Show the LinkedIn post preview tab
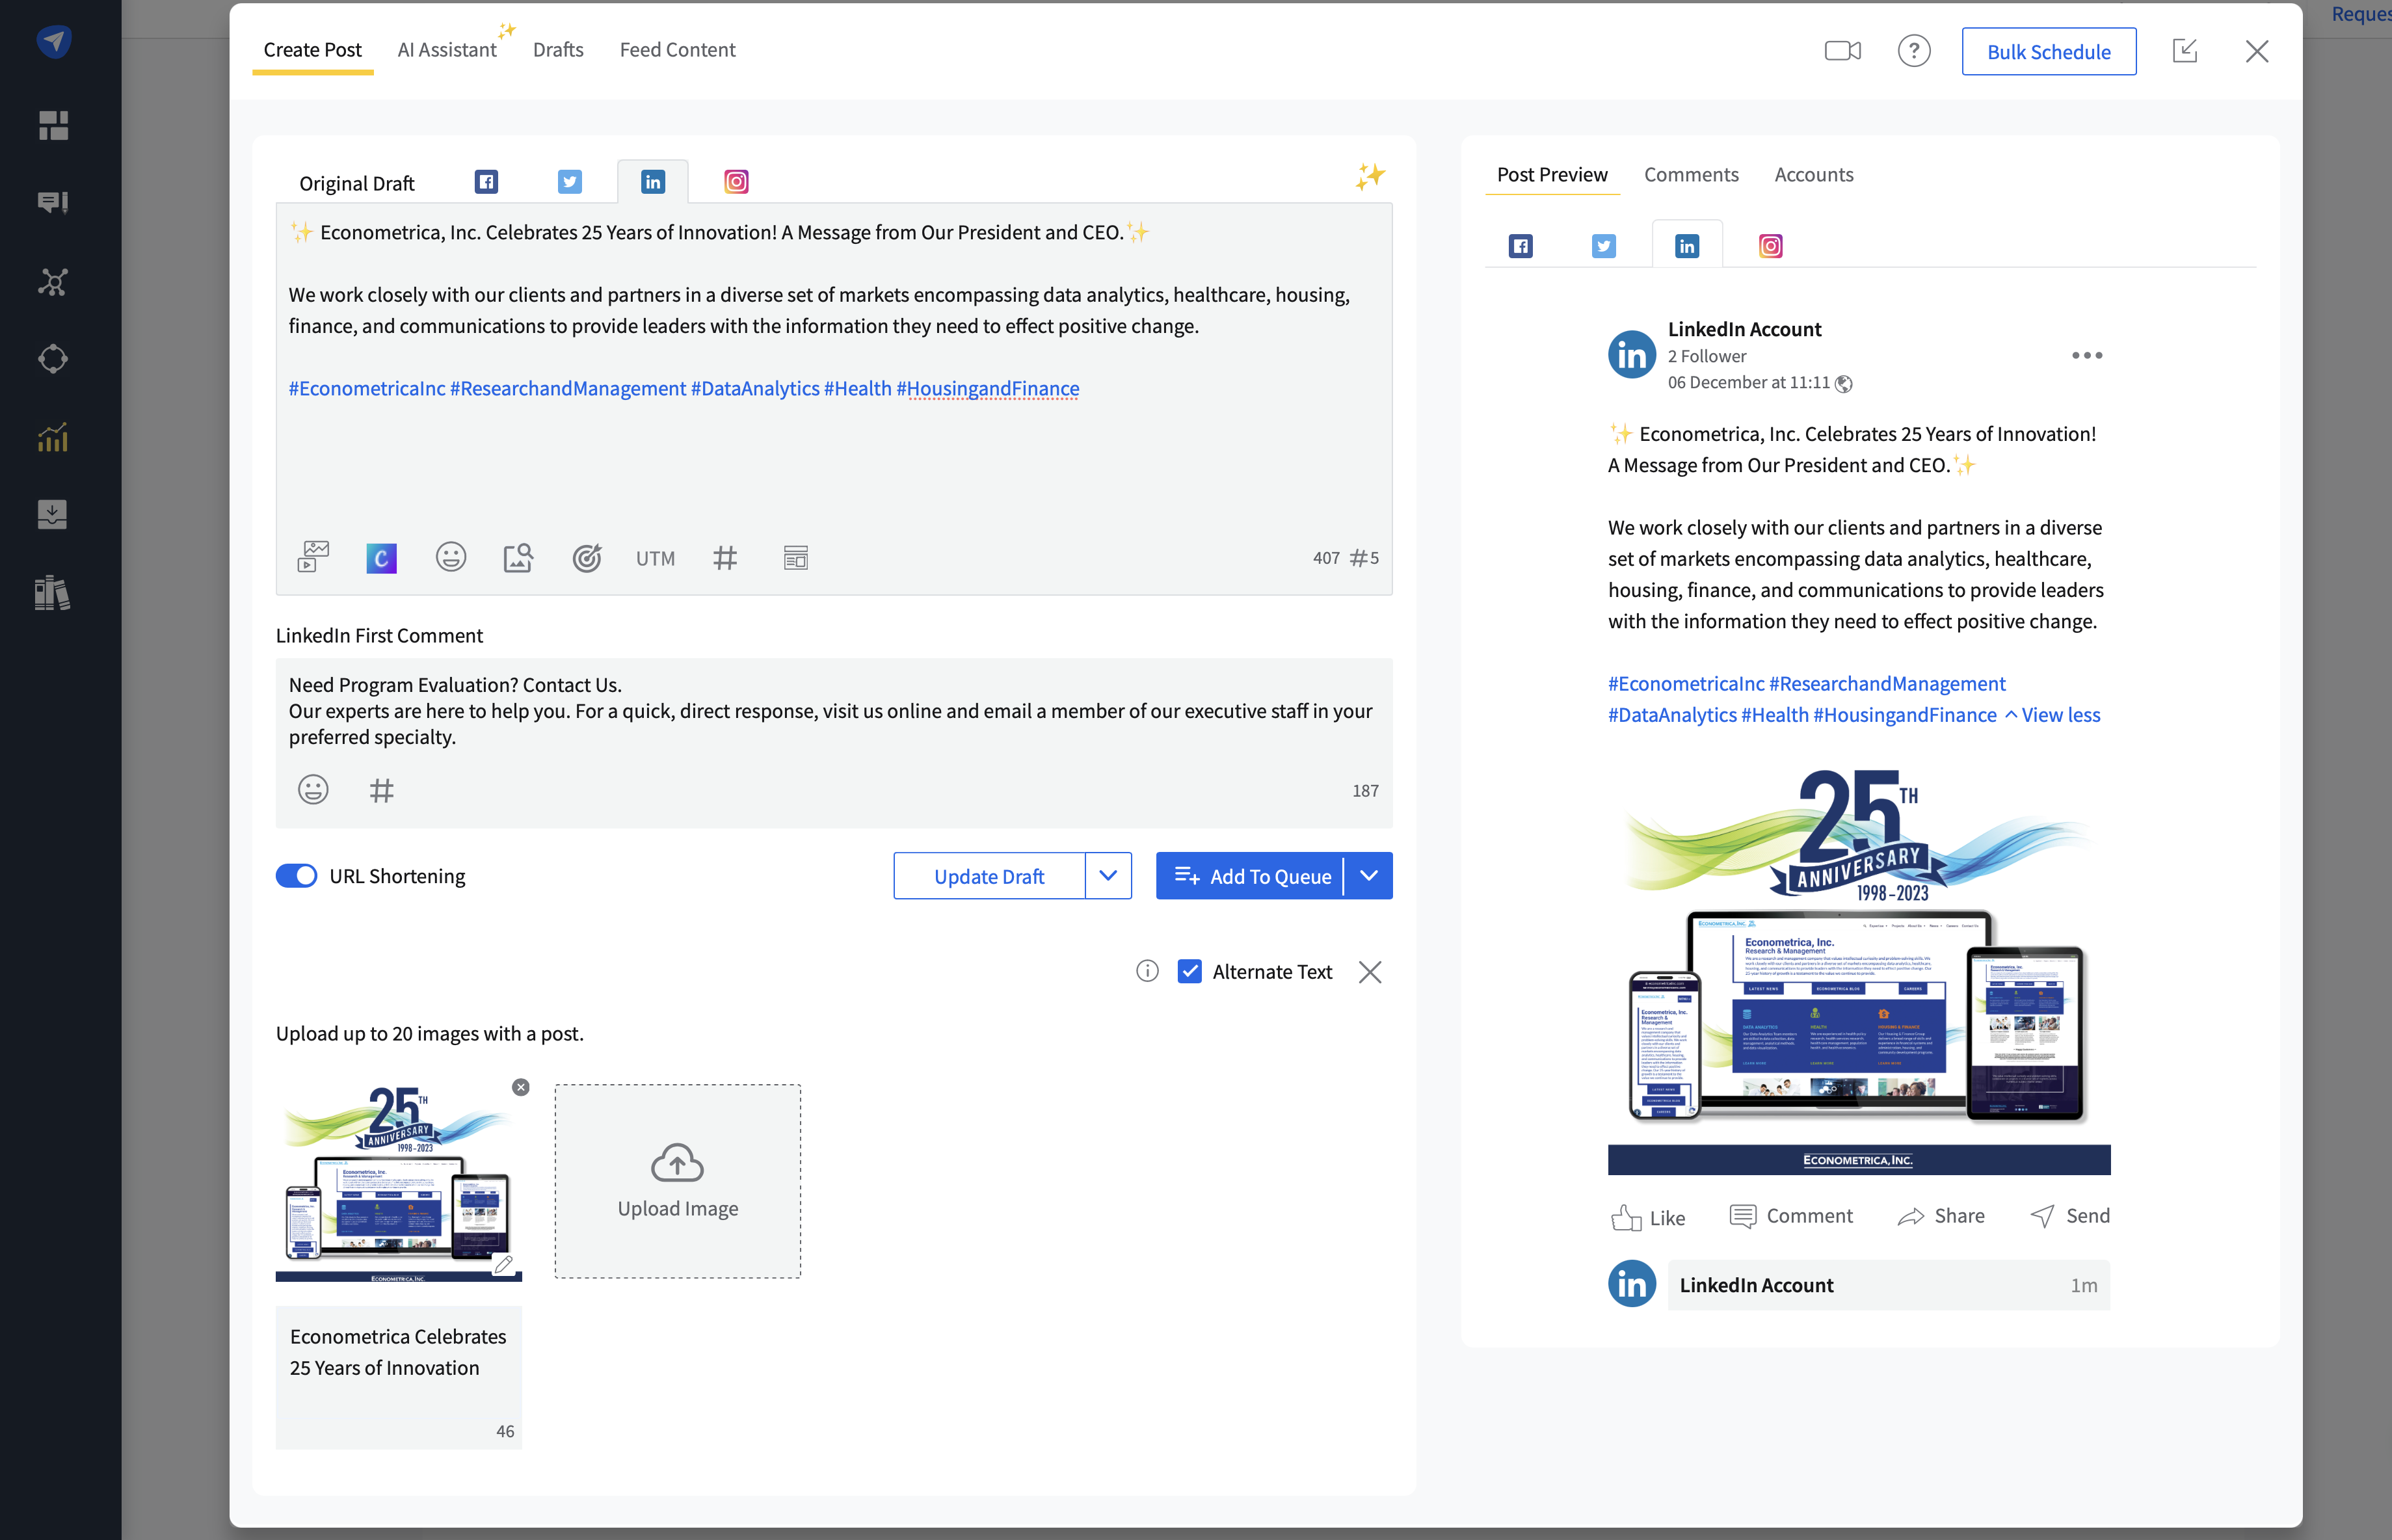Viewport: 2392px width, 1540px height. pos(1687,246)
